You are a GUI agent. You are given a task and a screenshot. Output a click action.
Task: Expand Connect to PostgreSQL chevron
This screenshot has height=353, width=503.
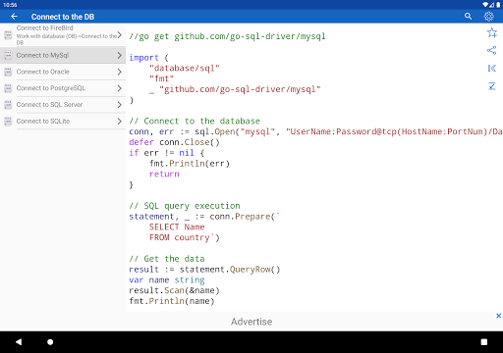click(120, 88)
